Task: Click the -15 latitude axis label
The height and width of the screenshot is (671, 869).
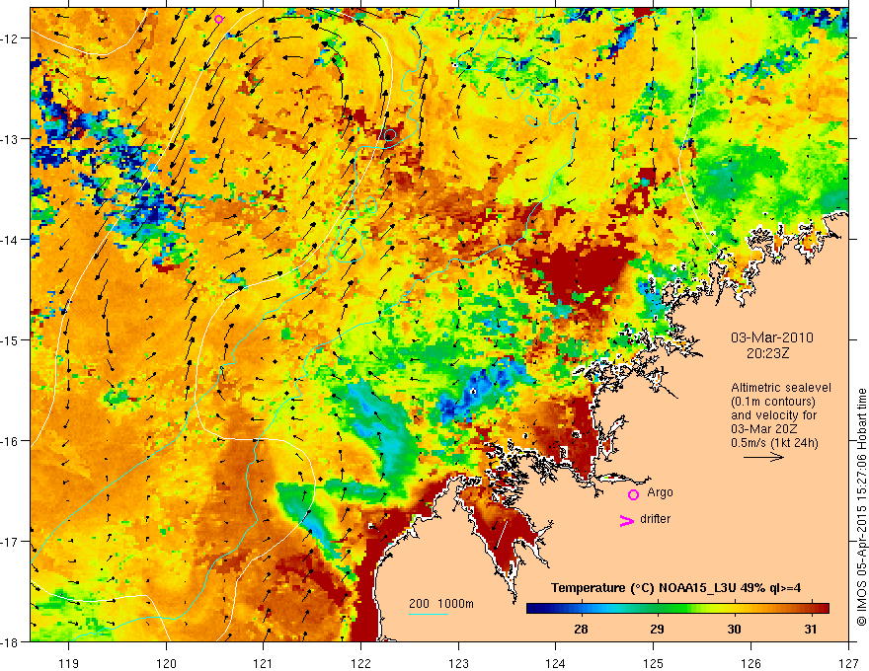Action: pos(11,339)
